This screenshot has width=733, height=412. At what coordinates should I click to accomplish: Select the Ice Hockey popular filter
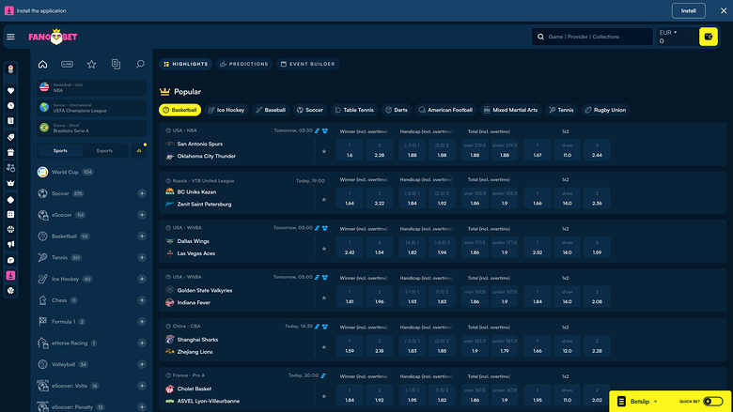226,110
